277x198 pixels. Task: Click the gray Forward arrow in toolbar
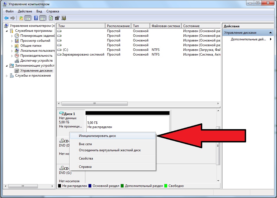pyautogui.click(x=12, y=18)
